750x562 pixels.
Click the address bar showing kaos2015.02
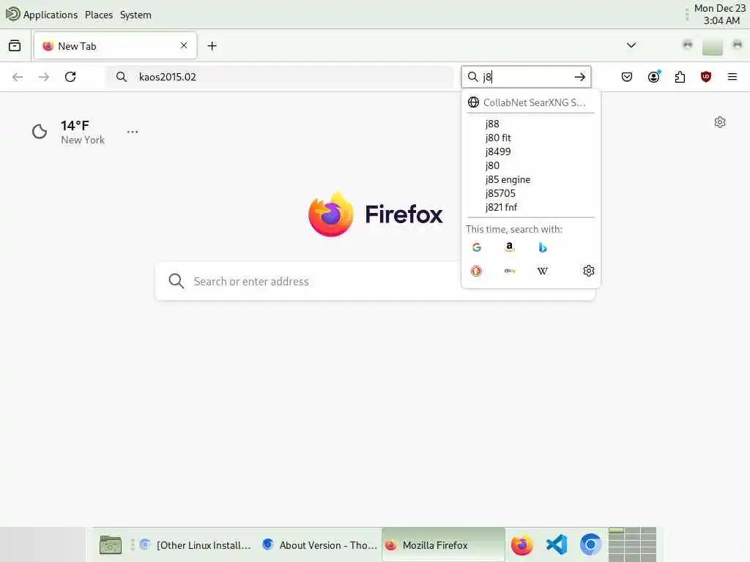(279, 77)
